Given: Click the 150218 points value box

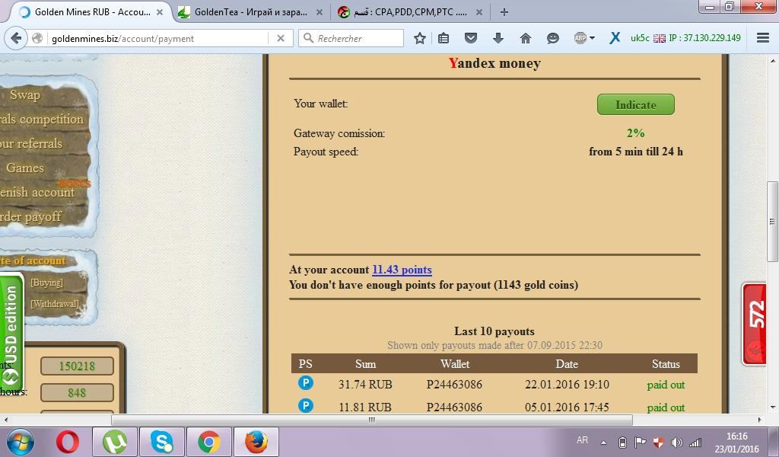Looking at the screenshot, I should 77,366.
